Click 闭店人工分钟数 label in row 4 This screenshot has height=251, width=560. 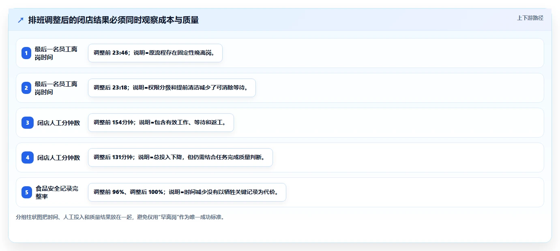(x=59, y=157)
